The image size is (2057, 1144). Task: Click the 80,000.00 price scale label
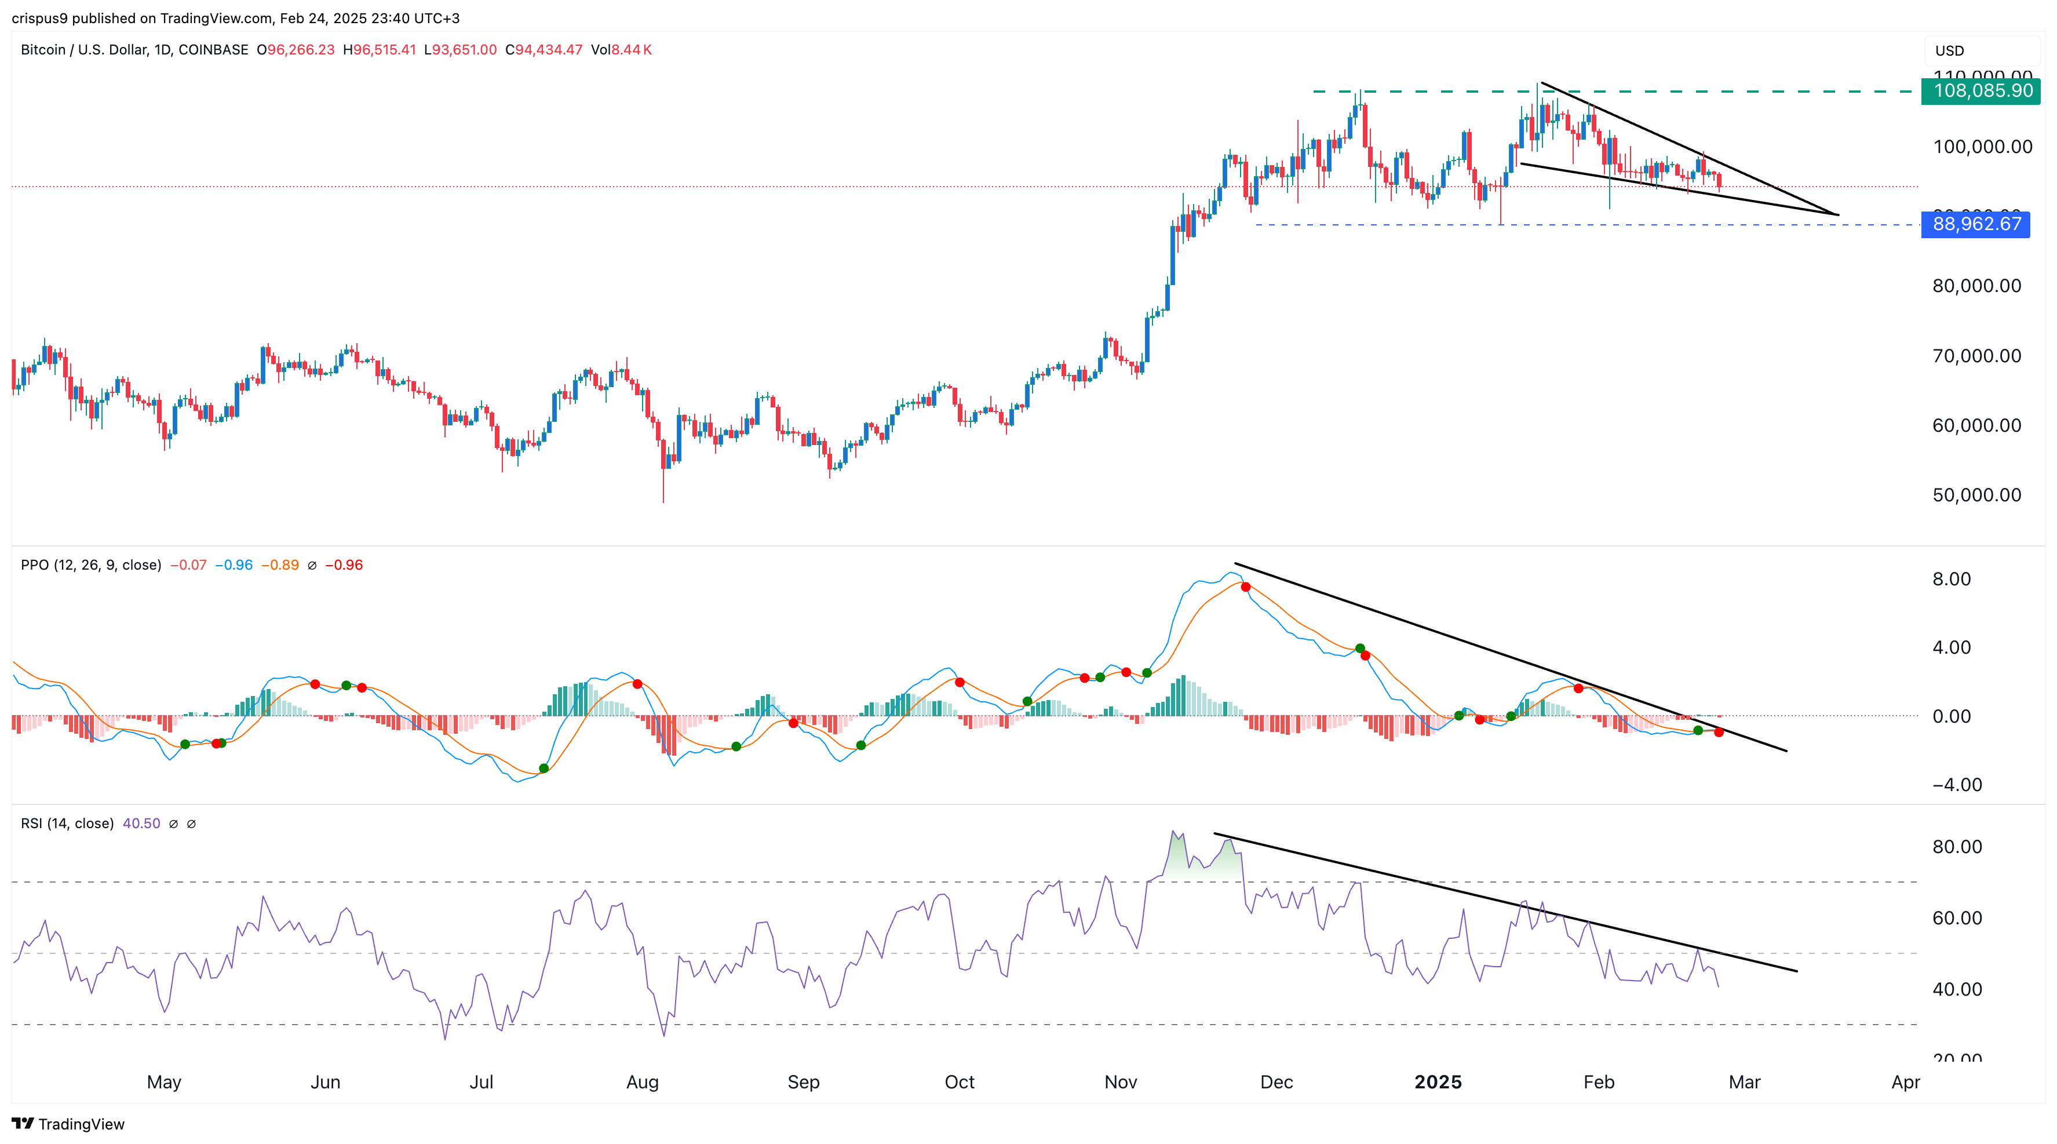[1976, 285]
